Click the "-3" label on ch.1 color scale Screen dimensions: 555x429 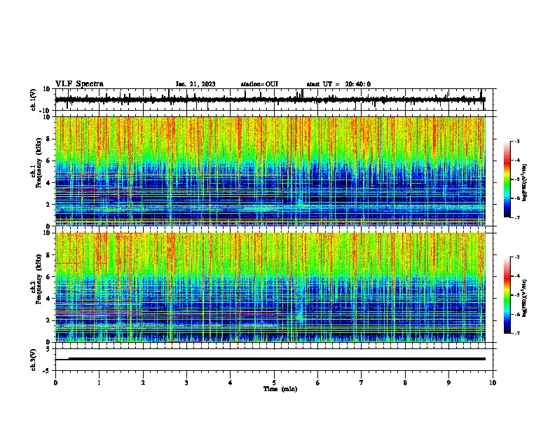click(x=516, y=141)
